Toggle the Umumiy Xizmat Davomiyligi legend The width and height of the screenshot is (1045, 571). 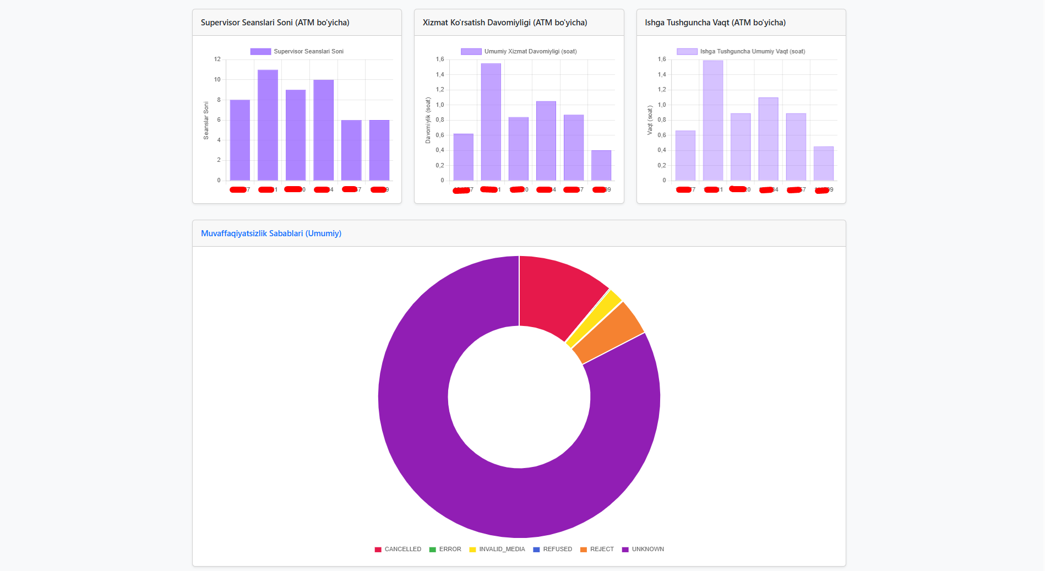tap(519, 52)
